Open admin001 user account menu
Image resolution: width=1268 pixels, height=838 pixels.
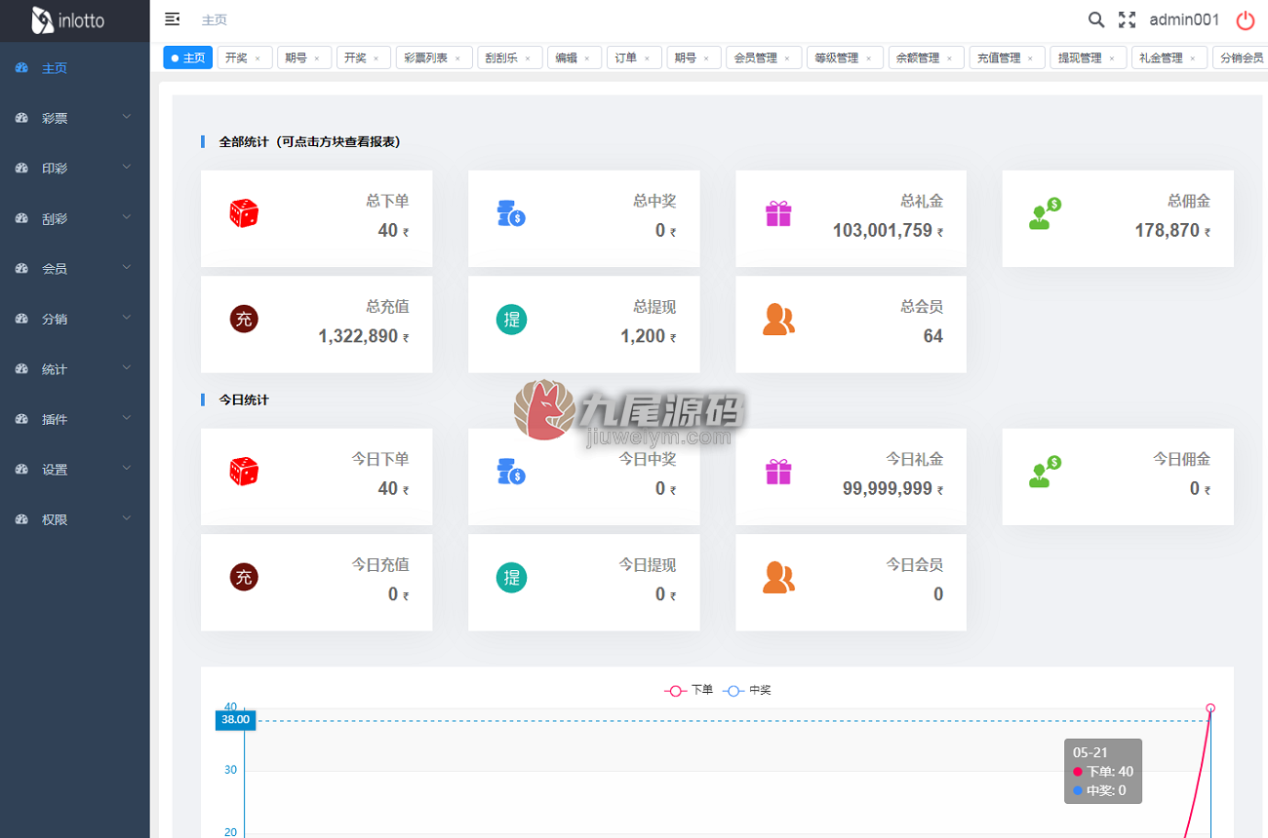1184,19
